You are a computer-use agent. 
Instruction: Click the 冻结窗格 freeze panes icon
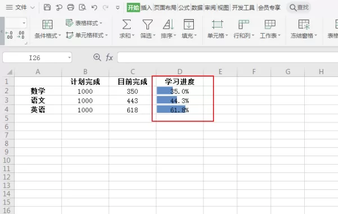304,25
